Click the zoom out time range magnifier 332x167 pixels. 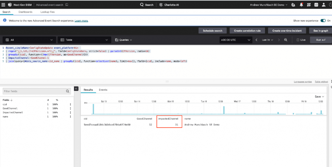click(x=286, y=40)
